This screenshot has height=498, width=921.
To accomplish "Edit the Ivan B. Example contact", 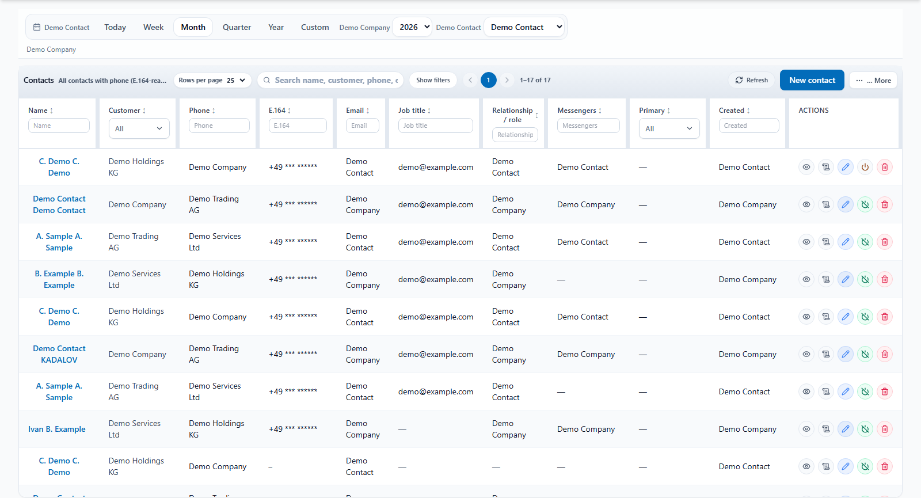I will tap(846, 429).
